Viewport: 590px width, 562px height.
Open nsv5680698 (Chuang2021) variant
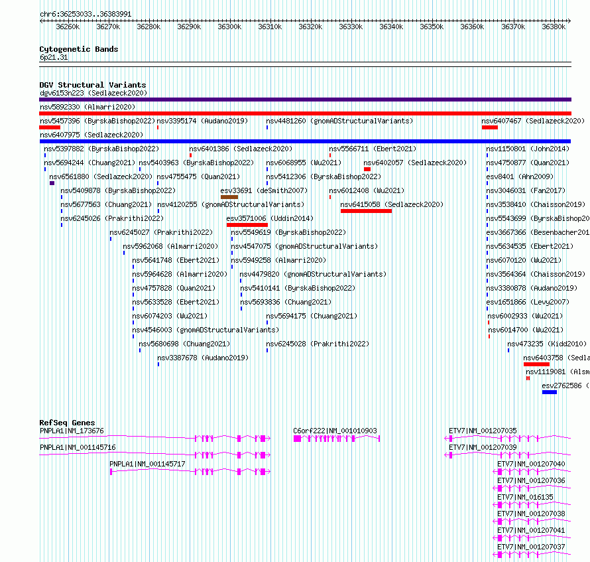click(184, 344)
